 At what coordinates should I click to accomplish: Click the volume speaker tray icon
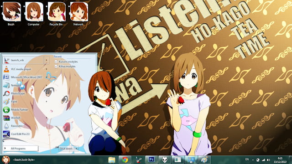click(x=268, y=160)
